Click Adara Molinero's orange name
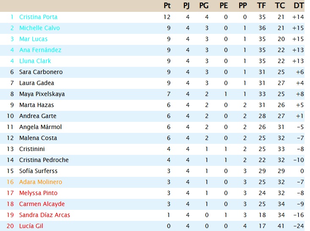 41,182
